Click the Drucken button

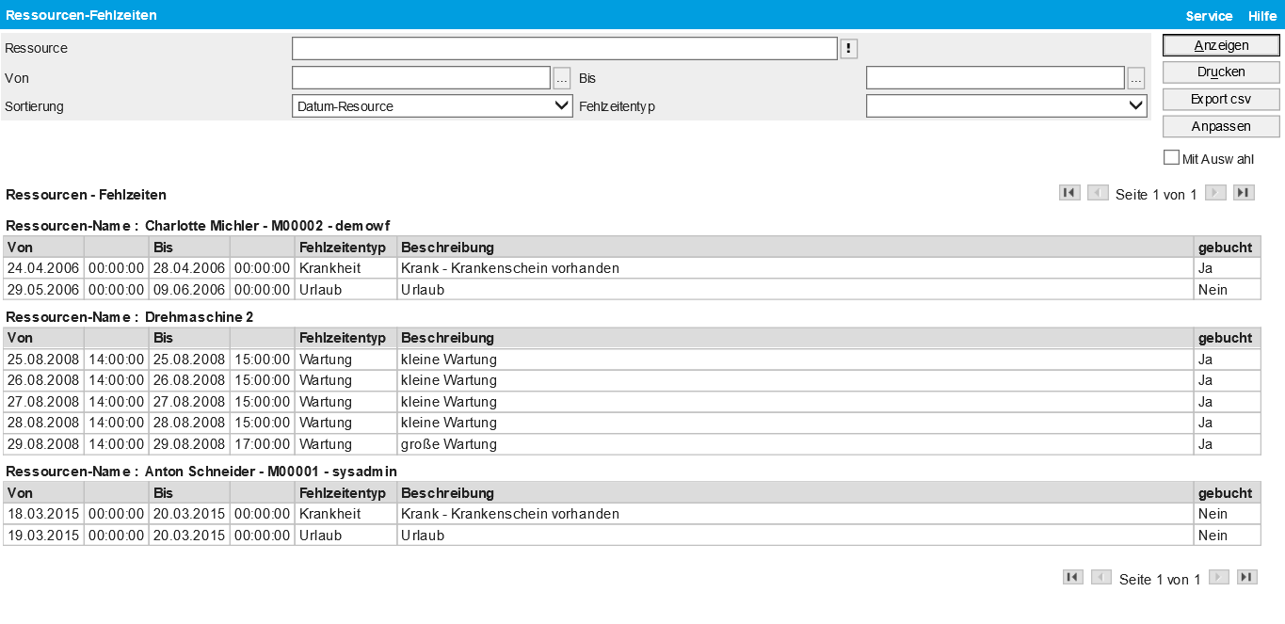(1221, 72)
